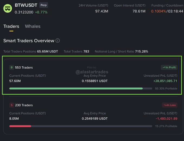Click the 24H Volume value 97.43M

pyautogui.click(x=102, y=11)
